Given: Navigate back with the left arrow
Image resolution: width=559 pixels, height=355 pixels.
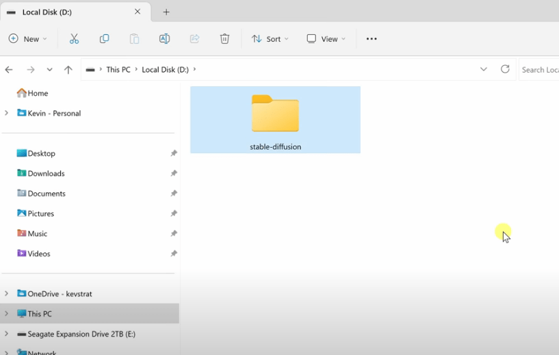Looking at the screenshot, I should (x=9, y=70).
